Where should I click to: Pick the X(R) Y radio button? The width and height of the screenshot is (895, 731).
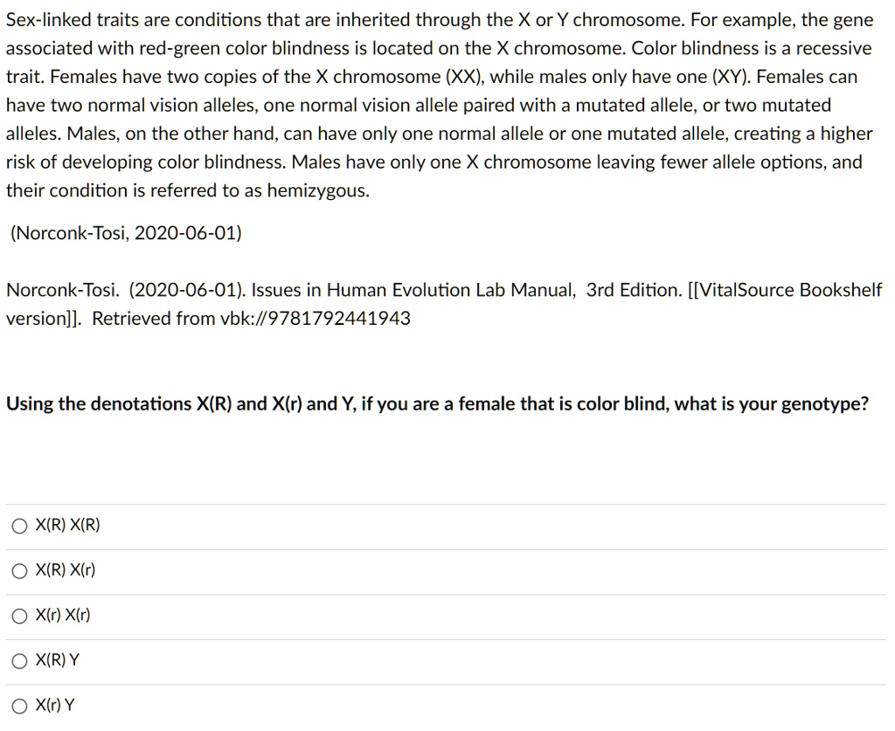(x=19, y=661)
